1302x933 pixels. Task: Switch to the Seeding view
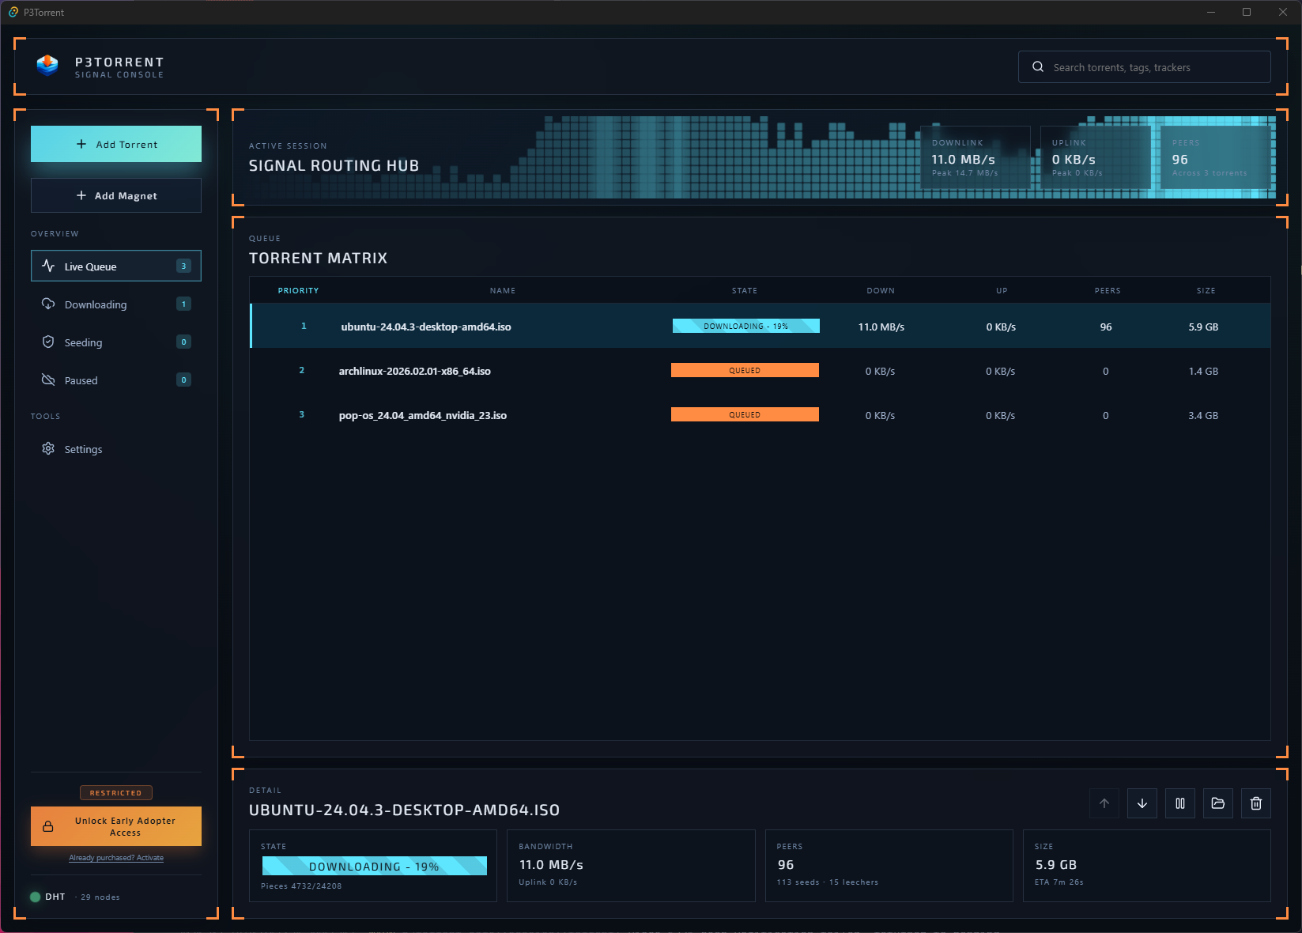coord(82,342)
